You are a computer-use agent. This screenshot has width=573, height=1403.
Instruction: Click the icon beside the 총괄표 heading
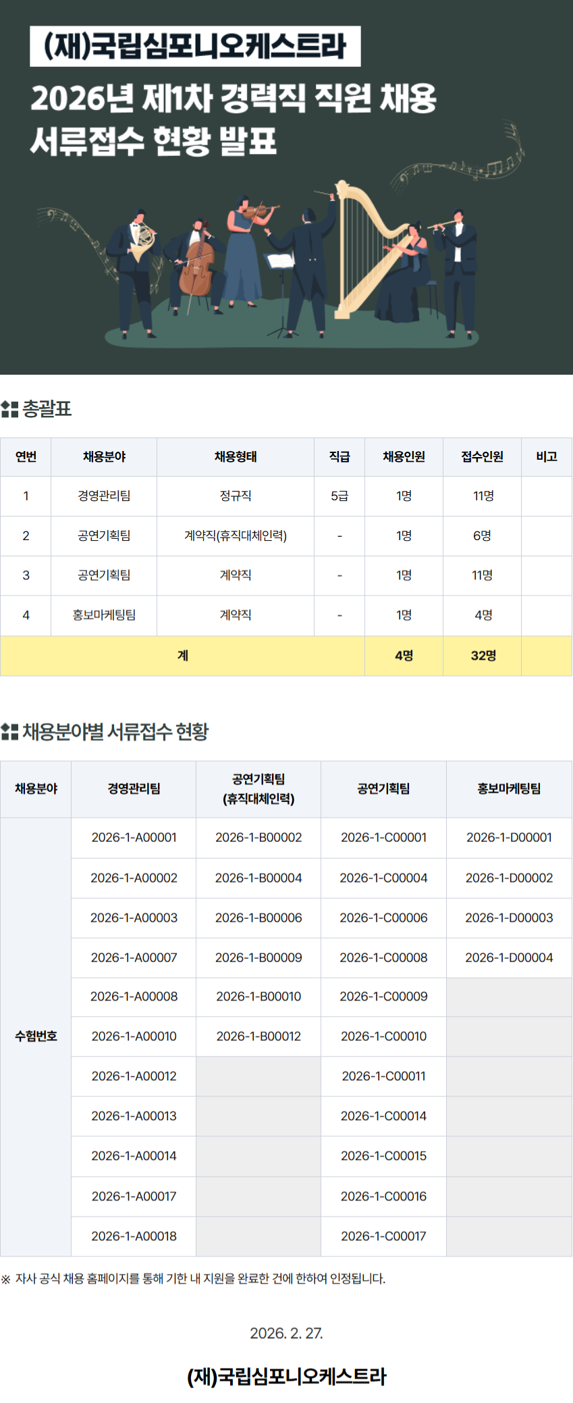click(x=9, y=409)
